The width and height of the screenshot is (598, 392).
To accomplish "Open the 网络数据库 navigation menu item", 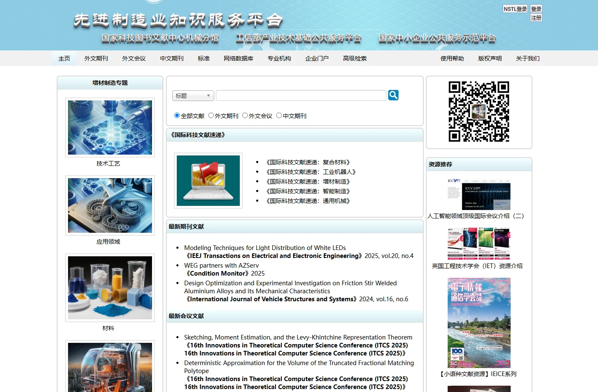I will pos(239,58).
